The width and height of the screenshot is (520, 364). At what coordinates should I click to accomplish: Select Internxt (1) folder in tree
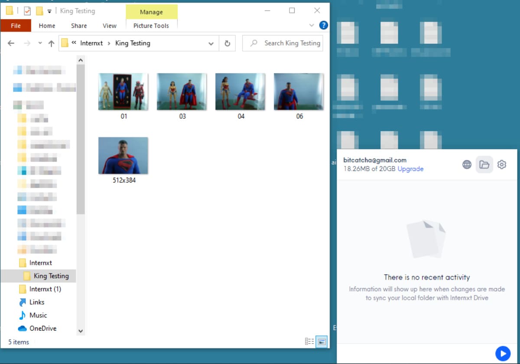(45, 289)
